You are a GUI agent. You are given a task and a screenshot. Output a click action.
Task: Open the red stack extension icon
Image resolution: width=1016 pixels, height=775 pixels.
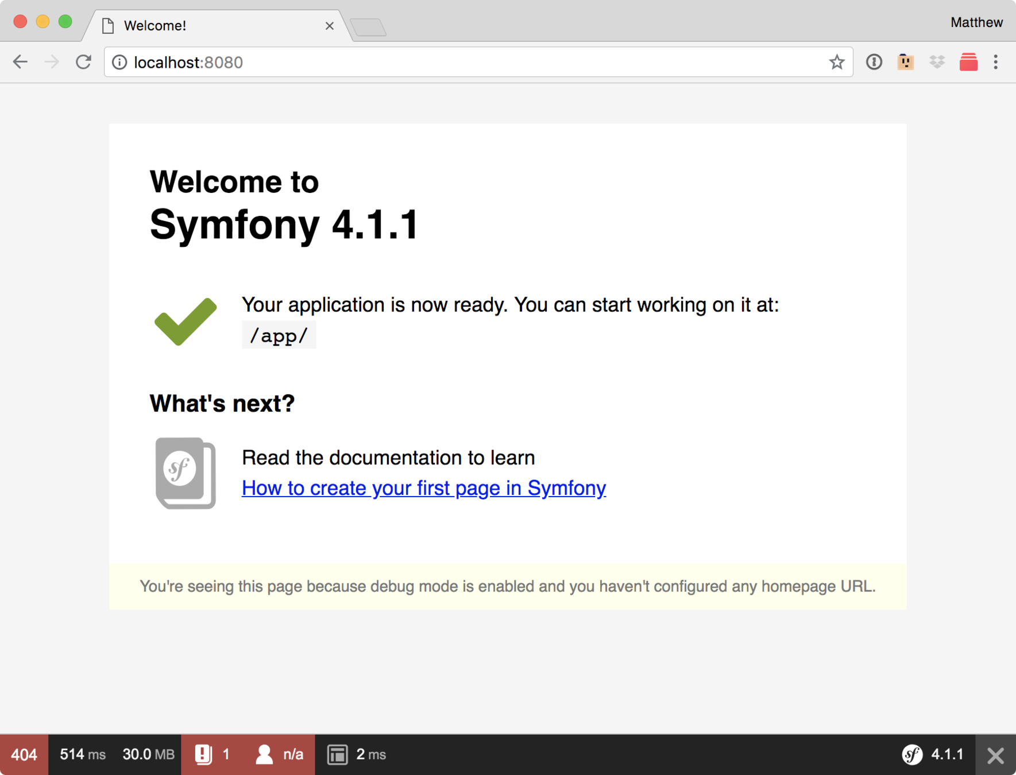(x=968, y=62)
